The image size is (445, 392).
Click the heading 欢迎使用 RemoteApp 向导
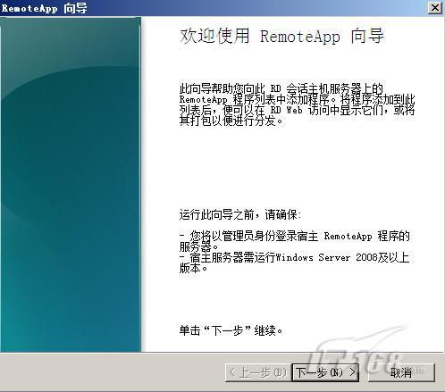coord(281,36)
